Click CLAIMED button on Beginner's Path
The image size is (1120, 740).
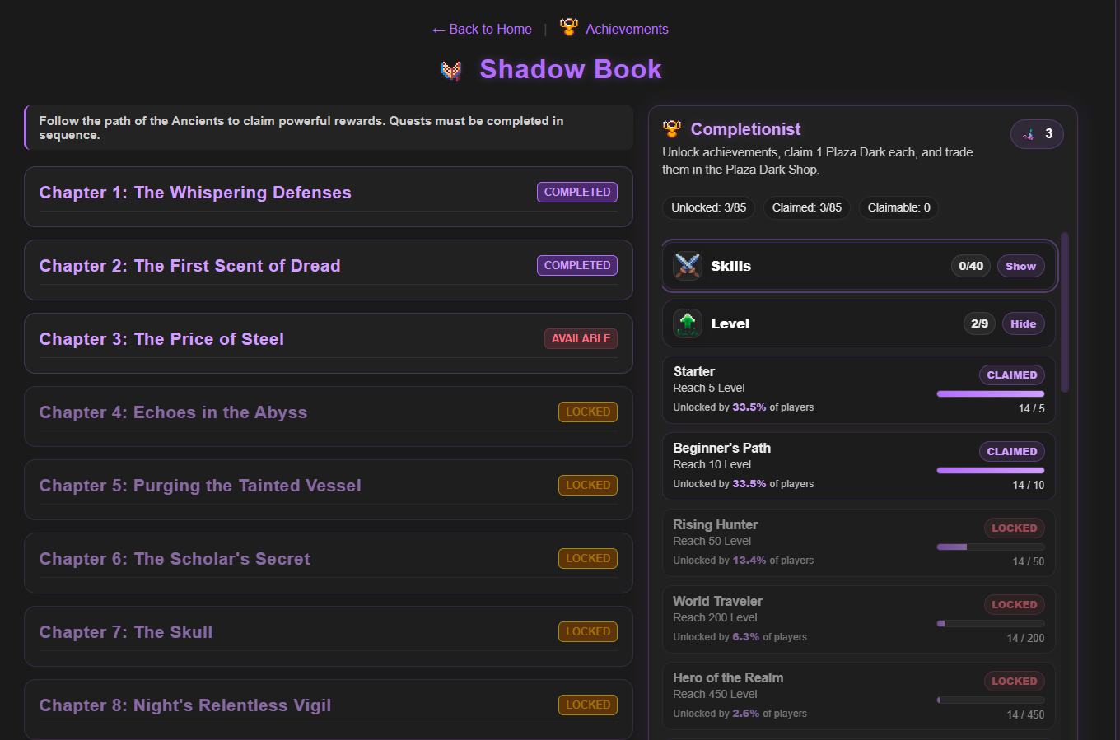[1011, 451]
